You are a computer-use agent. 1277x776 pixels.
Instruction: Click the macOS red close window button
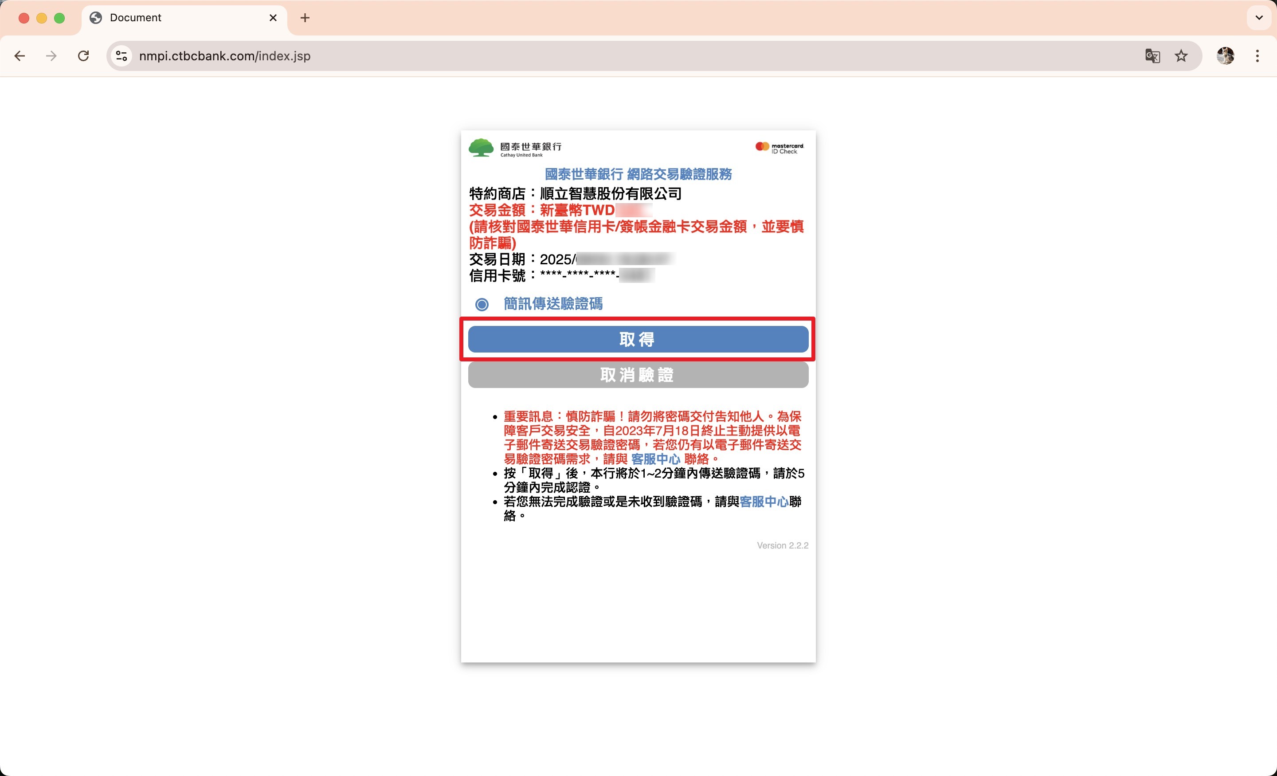pos(24,18)
